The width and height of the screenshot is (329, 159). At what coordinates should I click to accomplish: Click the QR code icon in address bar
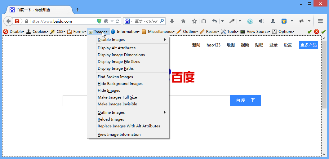pos(106,21)
